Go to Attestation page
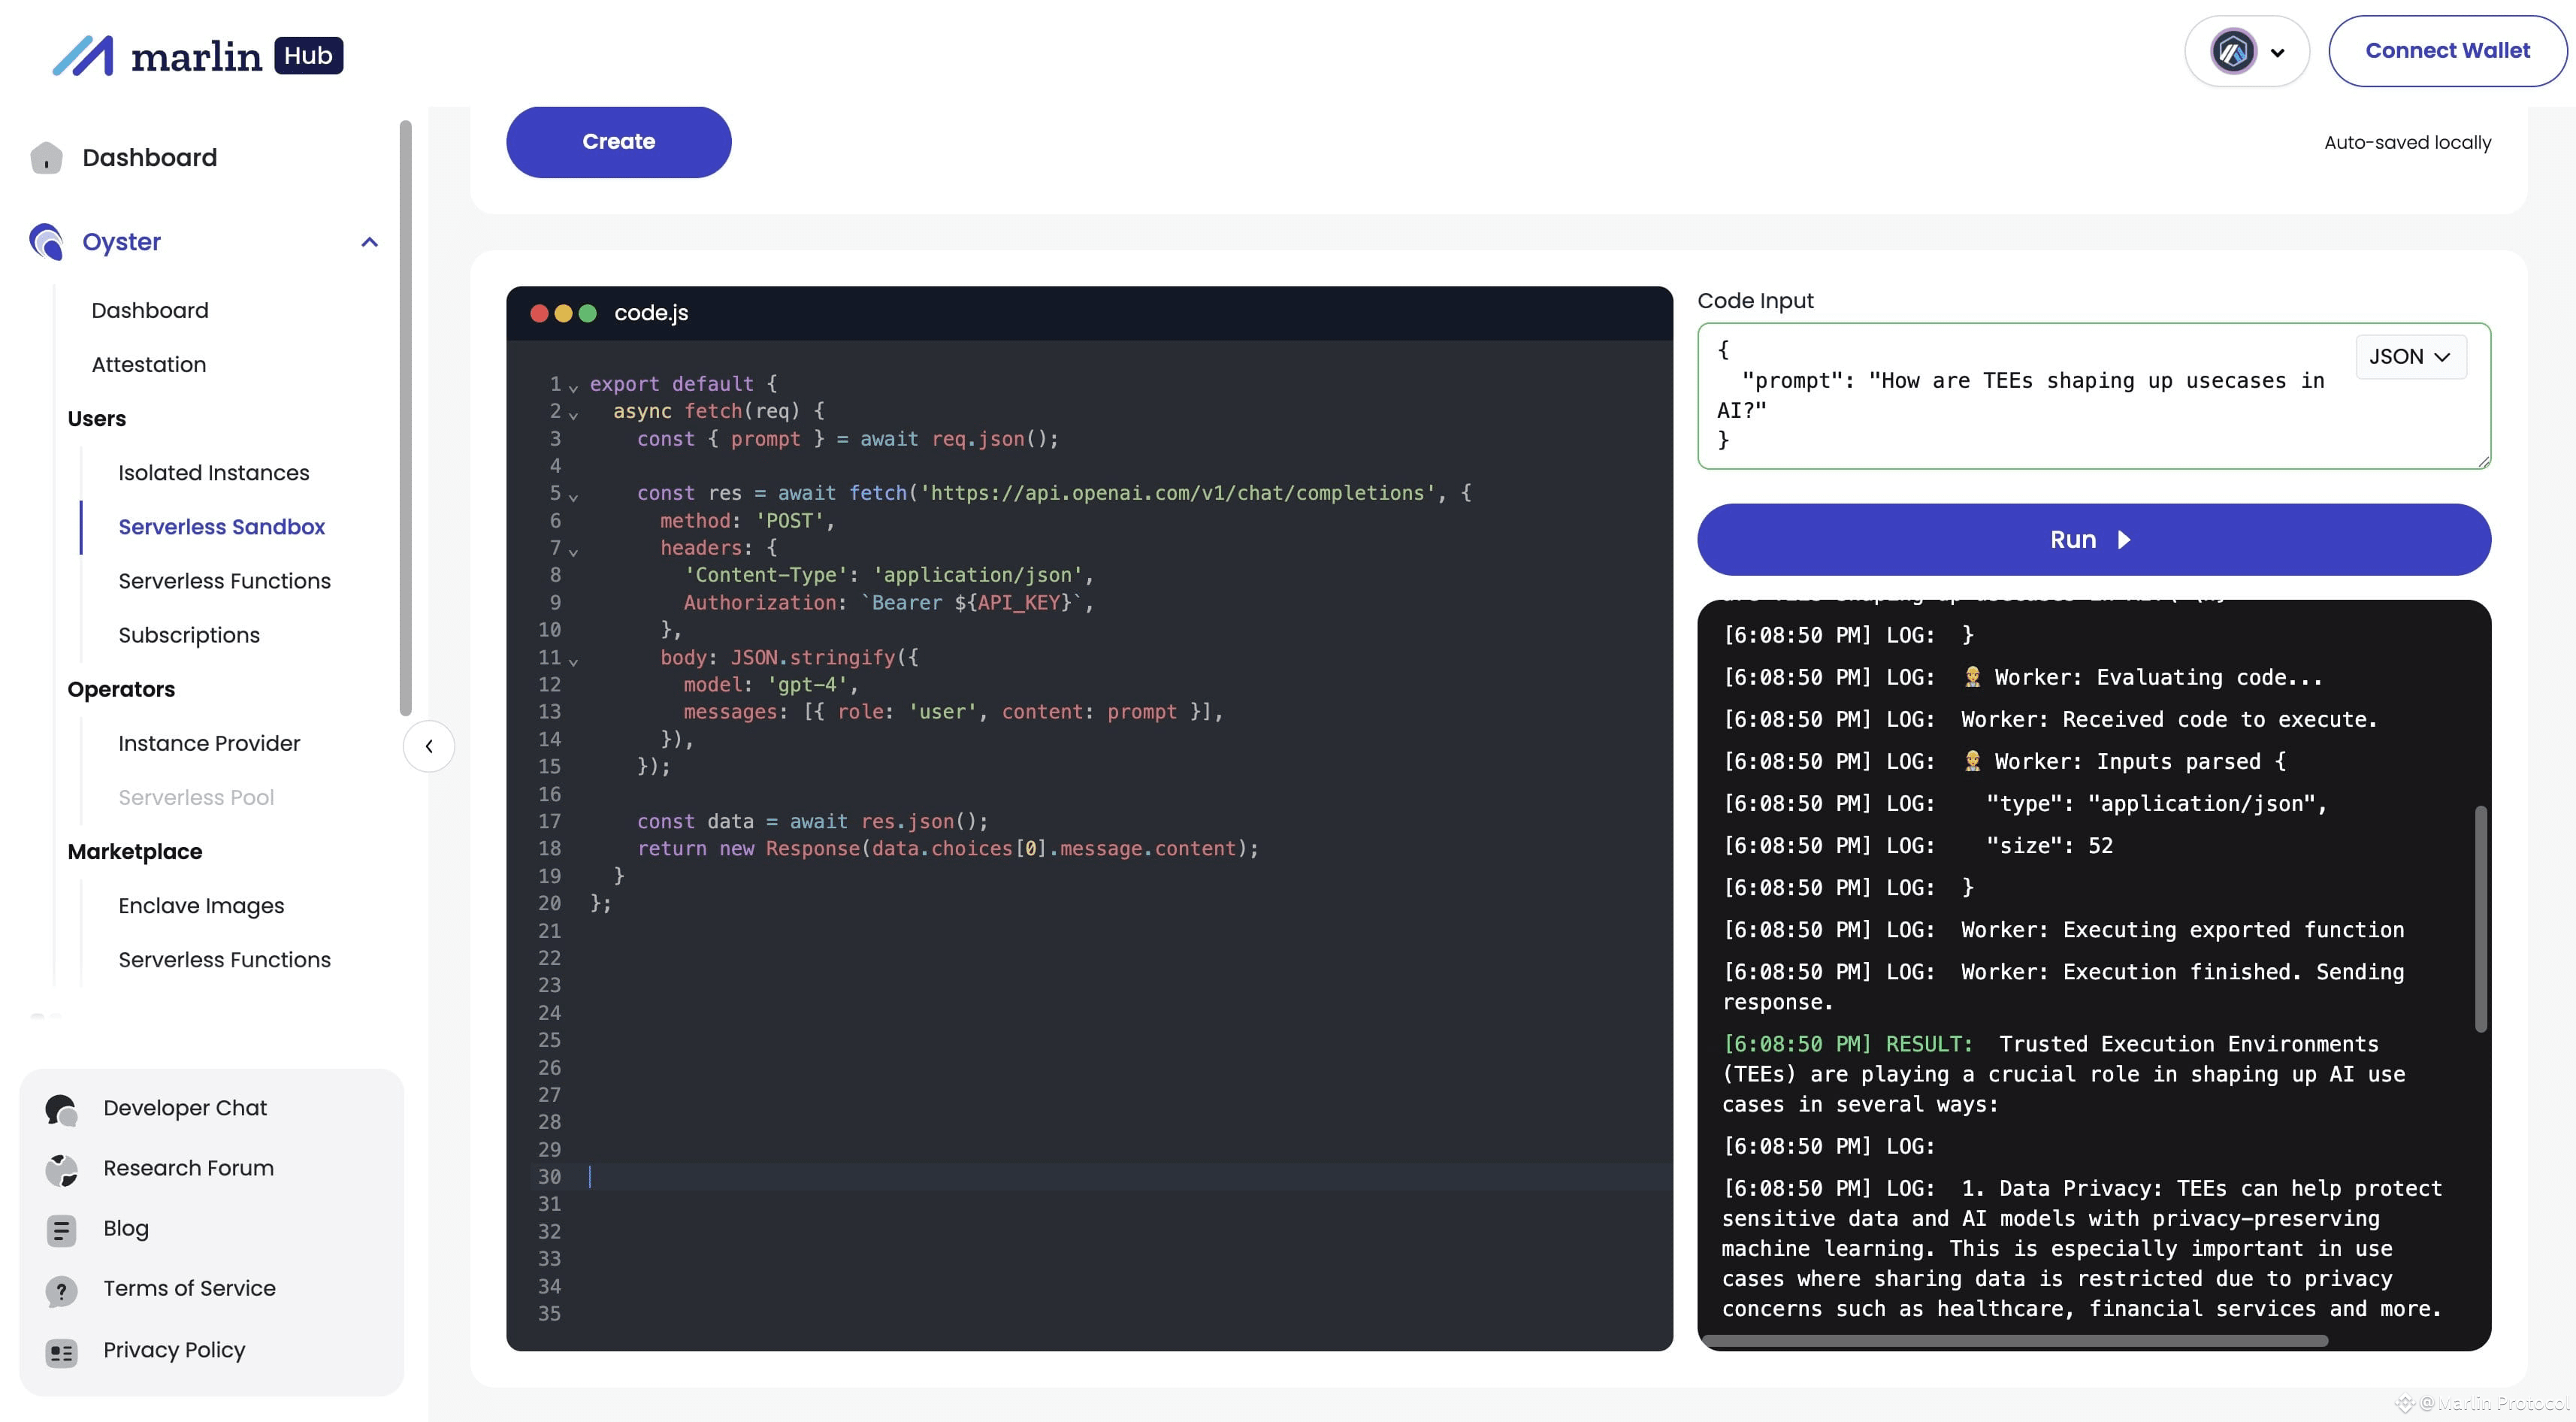 (149, 365)
